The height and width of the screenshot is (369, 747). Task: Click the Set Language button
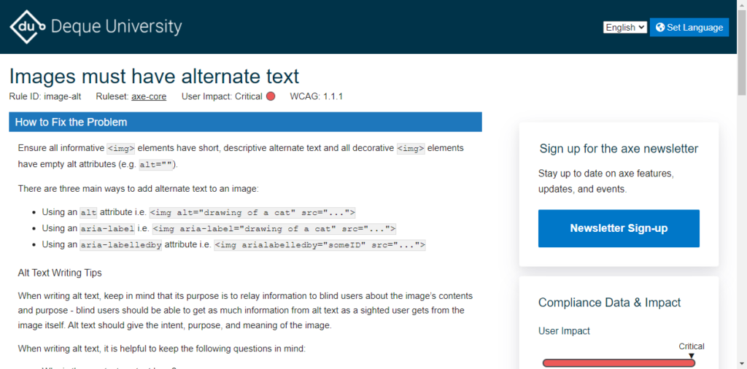pos(689,28)
